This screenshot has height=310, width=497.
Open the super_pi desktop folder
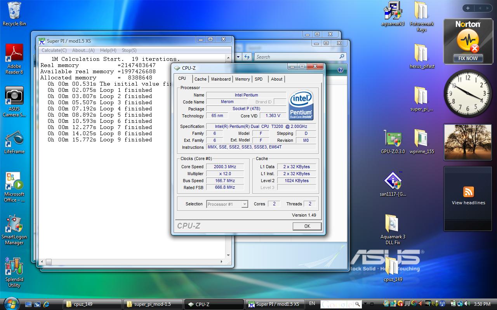[x=422, y=99]
